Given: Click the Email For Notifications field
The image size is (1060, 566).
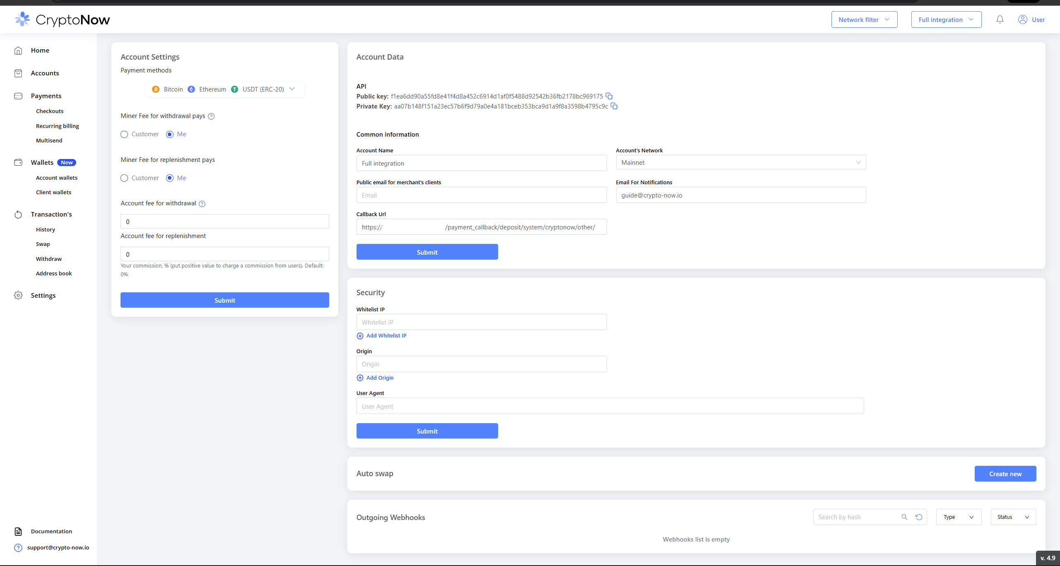Looking at the screenshot, I should click(x=741, y=195).
